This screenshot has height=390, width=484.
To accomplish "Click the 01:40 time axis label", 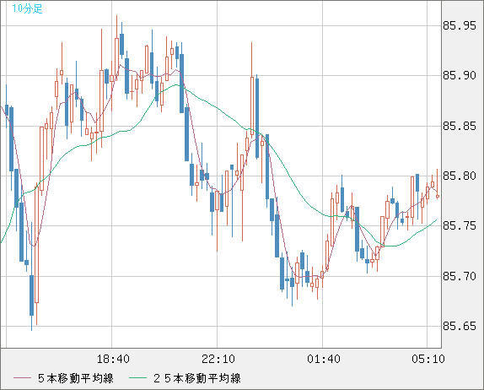I will click(324, 359).
